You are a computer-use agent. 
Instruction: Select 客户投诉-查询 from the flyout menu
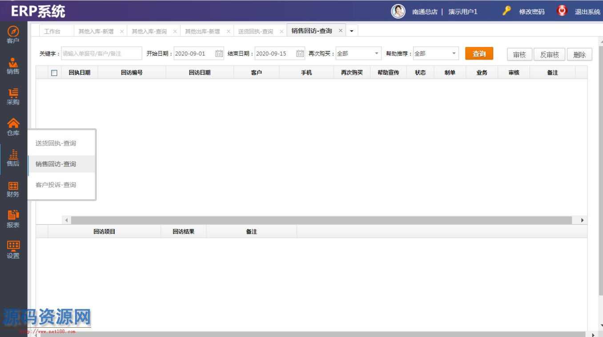[56, 185]
